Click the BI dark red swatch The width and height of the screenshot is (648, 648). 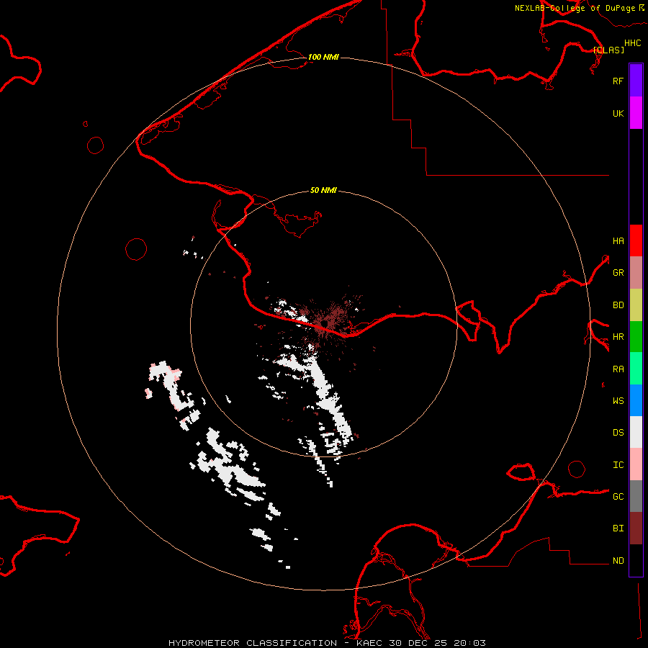tap(636, 528)
